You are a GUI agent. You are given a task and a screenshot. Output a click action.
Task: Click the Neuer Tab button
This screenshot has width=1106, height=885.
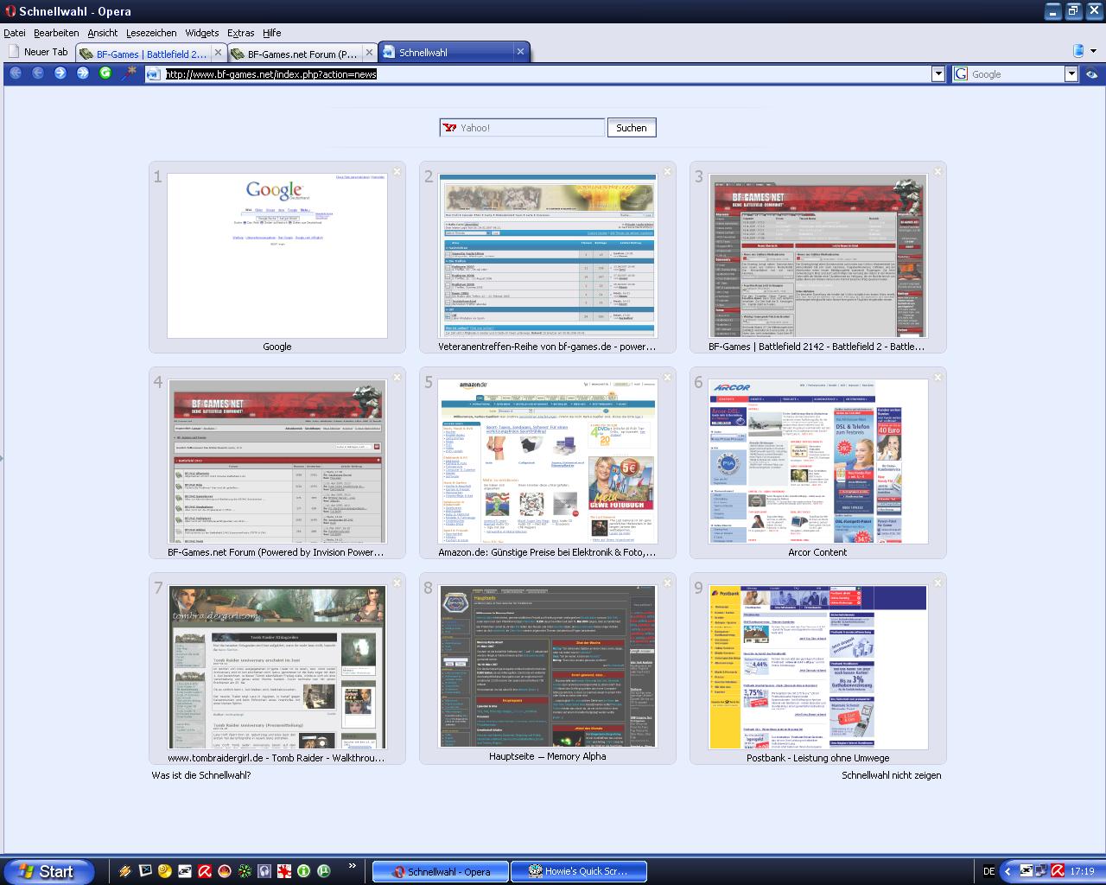pyautogui.click(x=38, y=52)
